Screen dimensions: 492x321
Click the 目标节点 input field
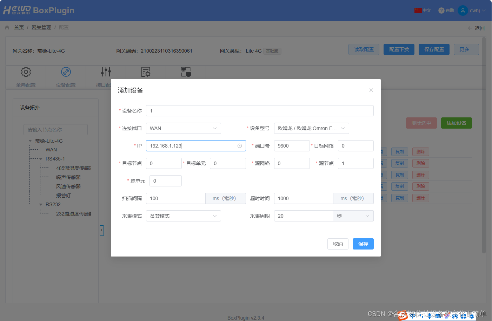164,163
